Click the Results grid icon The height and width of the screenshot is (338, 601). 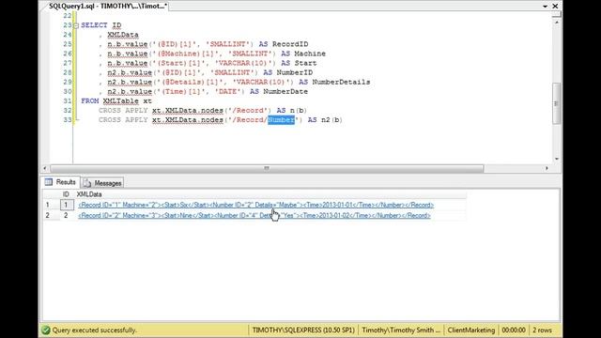[48, 182]
